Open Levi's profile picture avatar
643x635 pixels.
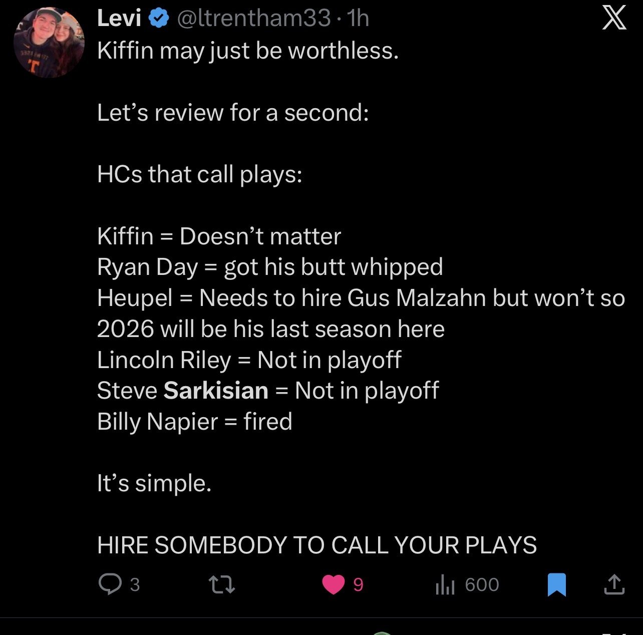click(49, 42)
